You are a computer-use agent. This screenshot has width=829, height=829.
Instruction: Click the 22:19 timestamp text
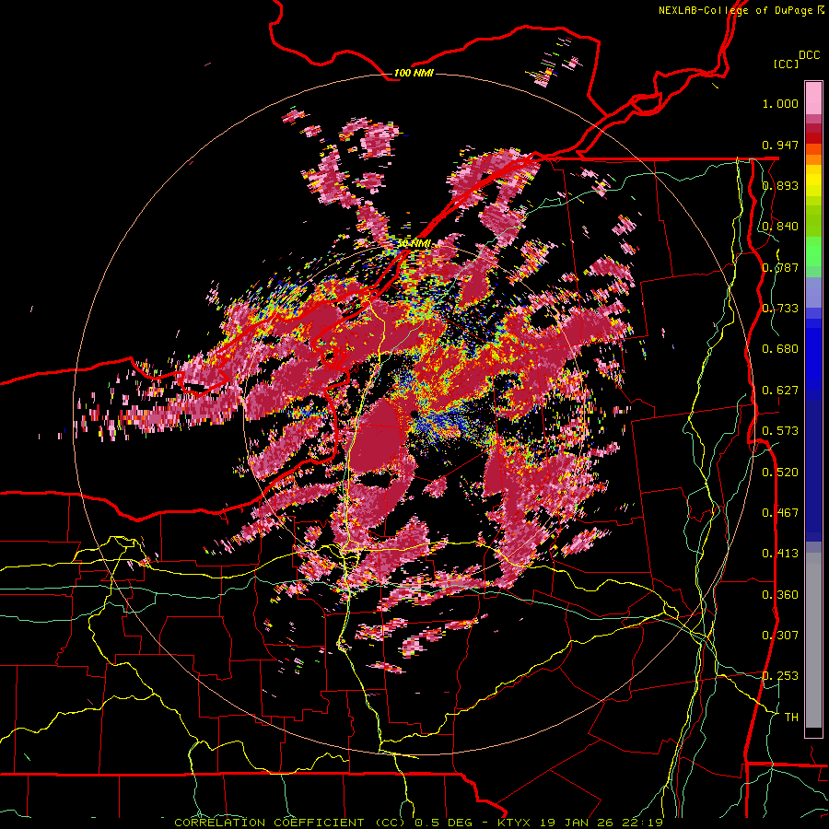pos(641,823)
